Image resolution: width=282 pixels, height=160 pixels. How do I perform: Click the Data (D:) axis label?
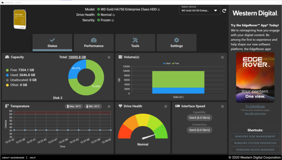pos(178,97)
